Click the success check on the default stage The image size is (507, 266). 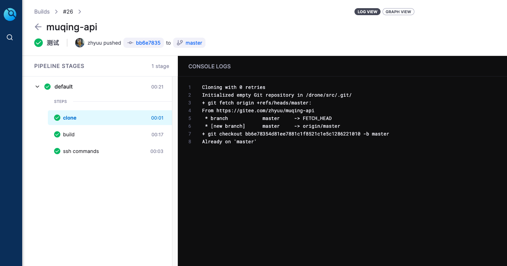(x=47, y=87)
